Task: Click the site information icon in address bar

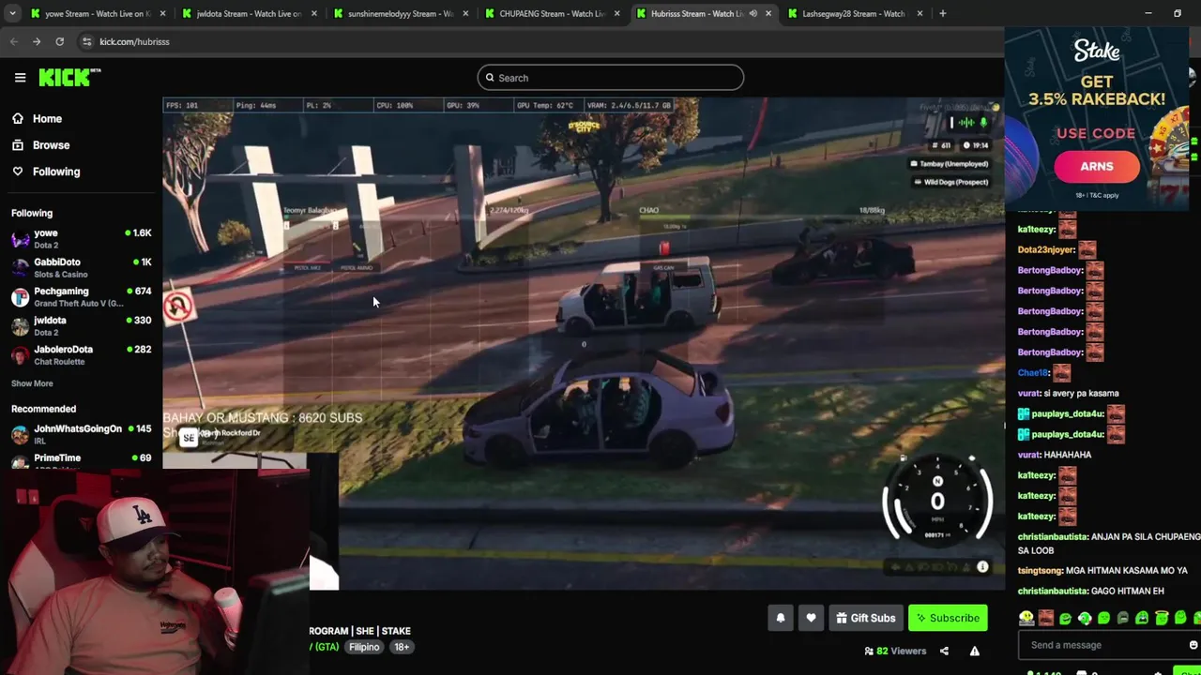Action: [86, 41]
